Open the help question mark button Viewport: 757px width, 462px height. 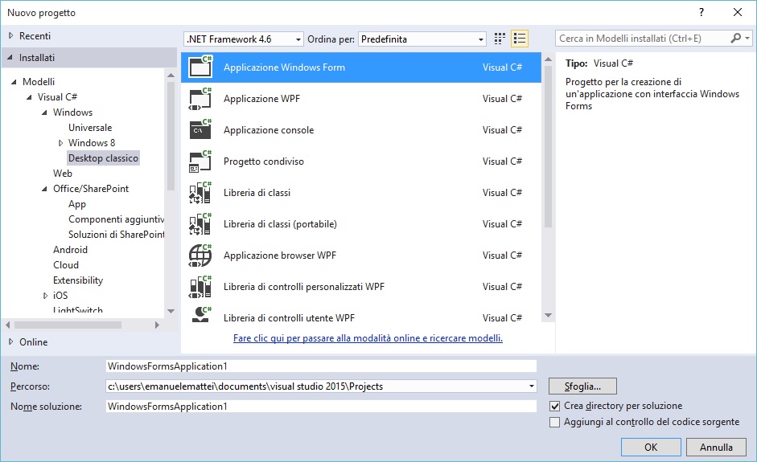click(701, 13)
